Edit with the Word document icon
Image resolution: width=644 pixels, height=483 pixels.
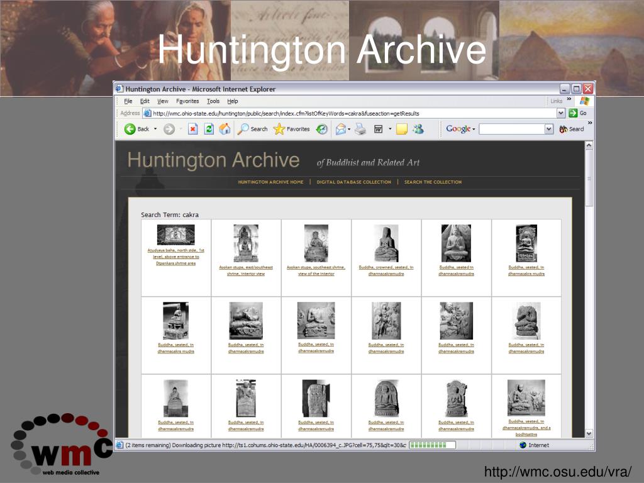click(x=378, y=129)
